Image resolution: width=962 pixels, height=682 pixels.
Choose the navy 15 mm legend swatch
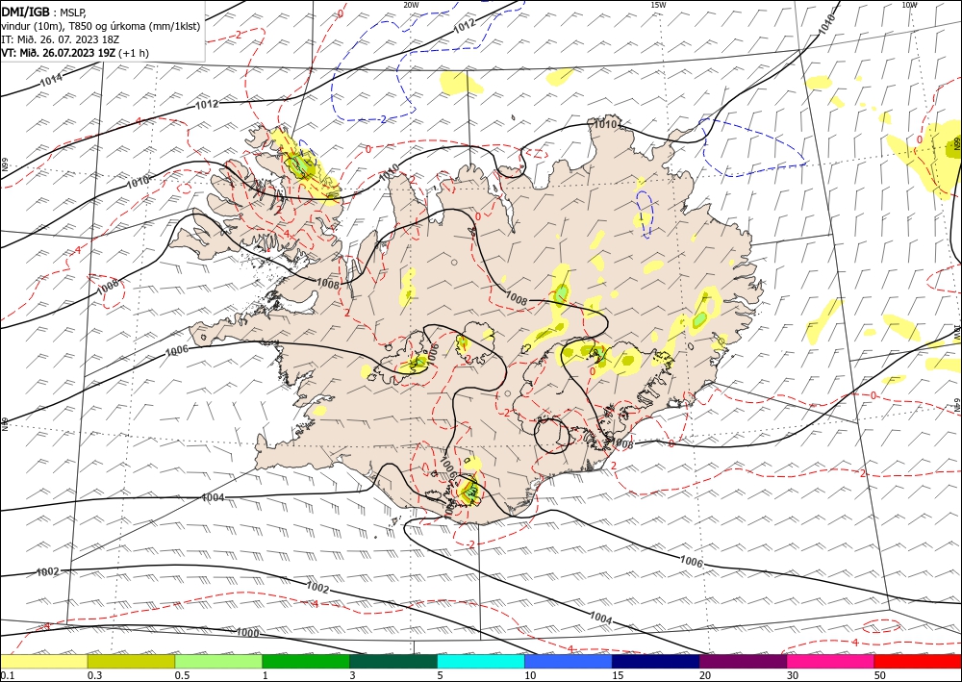tap(656, 661)
